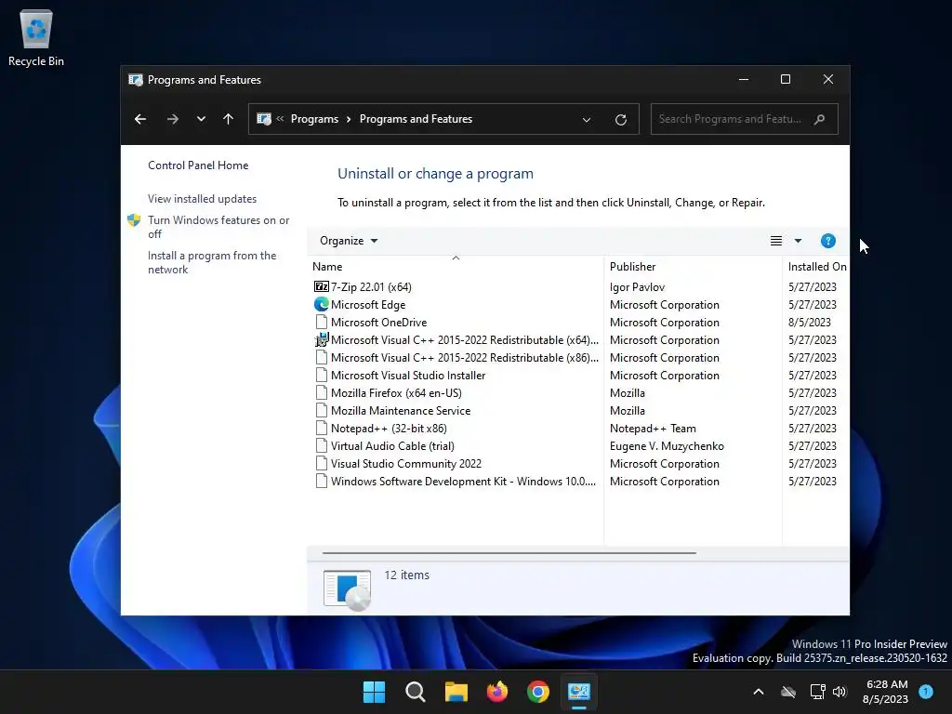952x714 pixels.
Task: Open Install a program from the network
Action: tap(212, 262)
